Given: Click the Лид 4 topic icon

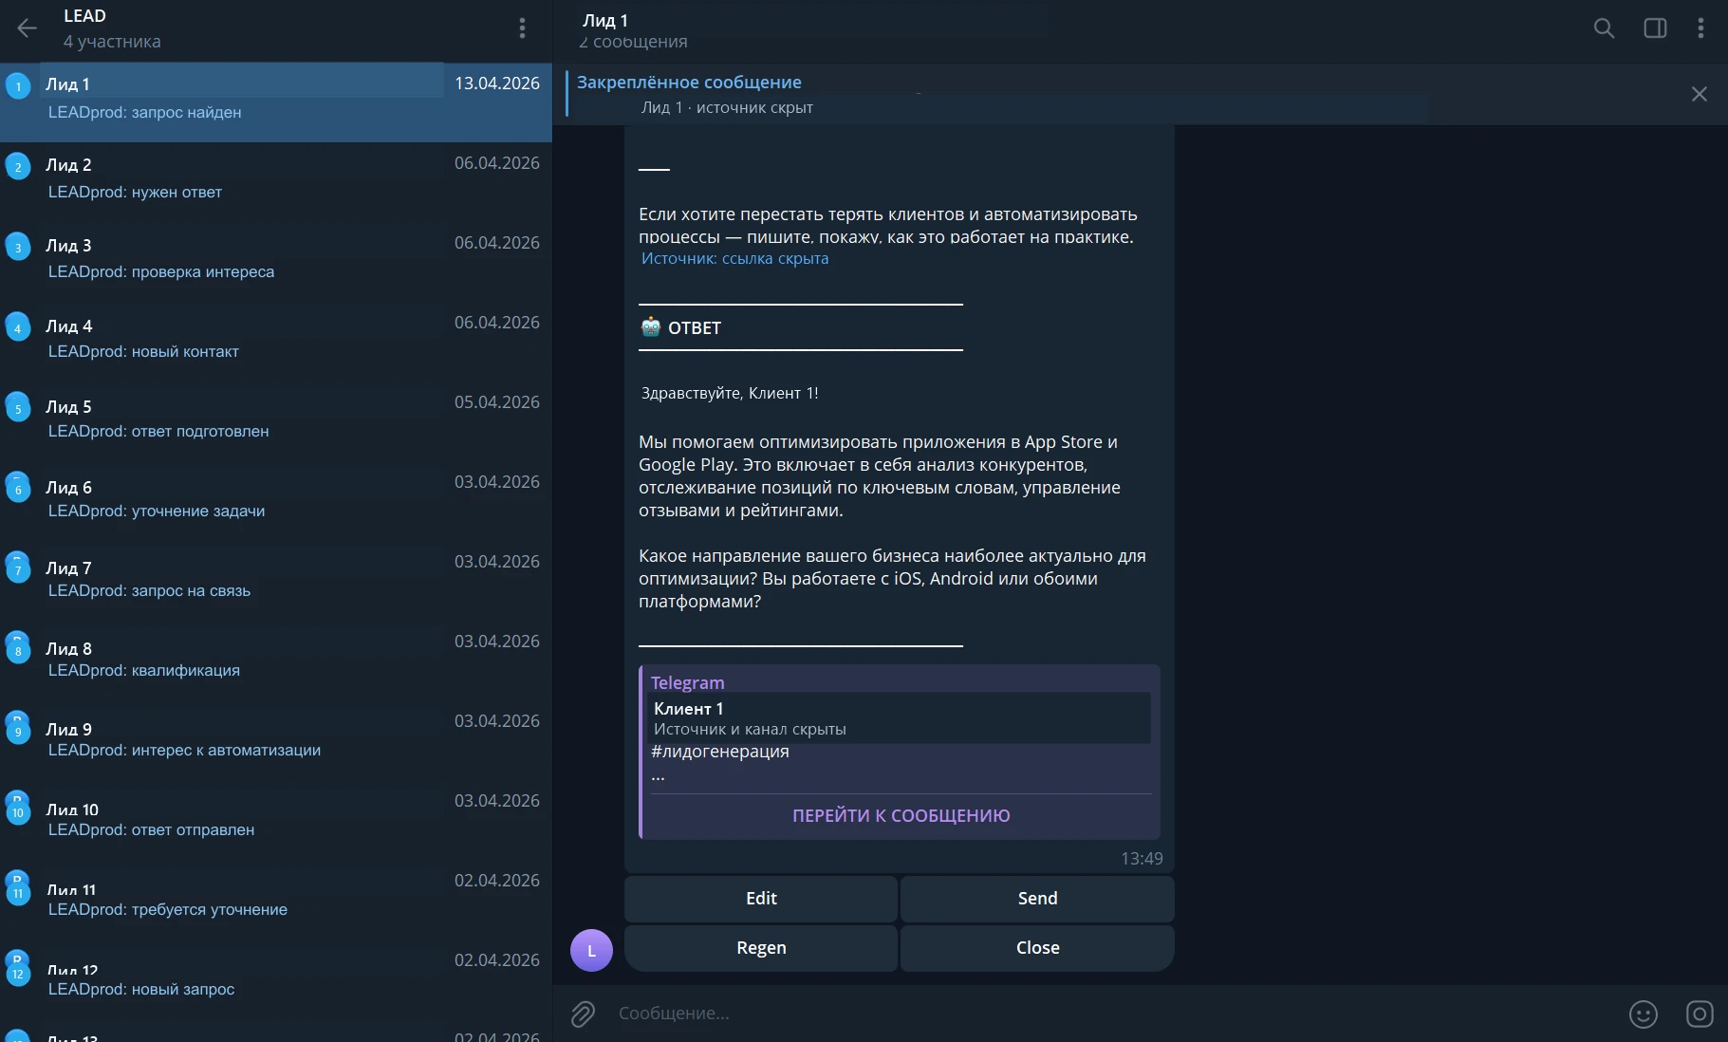Looking at the screenshot, I should coord(18,328).
